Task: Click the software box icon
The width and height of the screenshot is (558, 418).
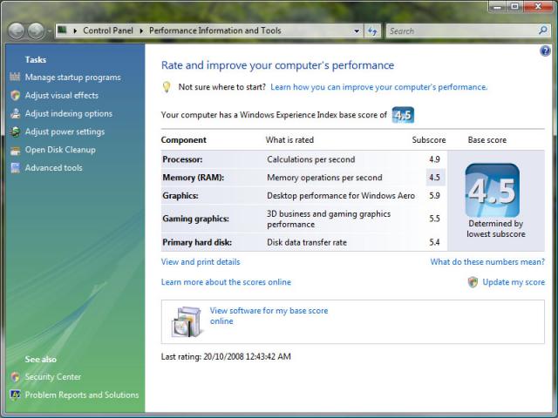Action: (x=187, y=321)
